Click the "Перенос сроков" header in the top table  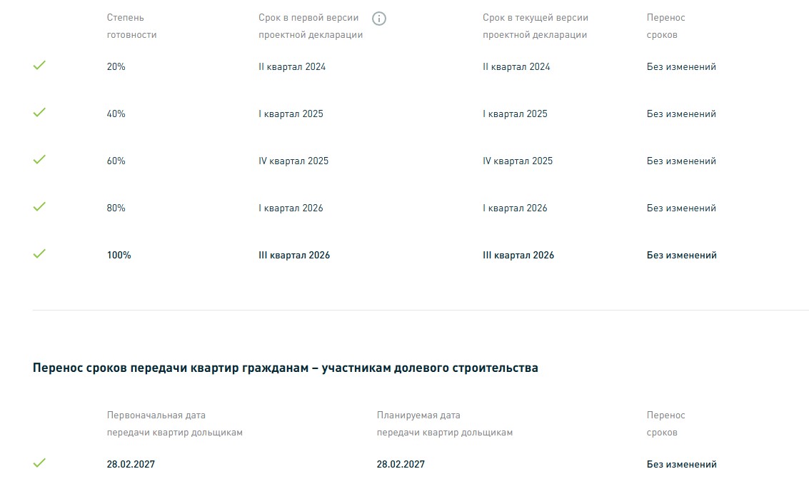[x=665, y=26]
